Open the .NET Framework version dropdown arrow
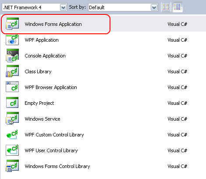This screenshot has height=179, width=206. [63, 7]
